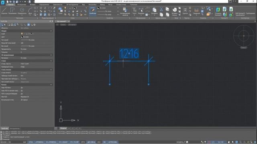
Task: Open the 3D-инструменты ribbon tab
Action: pyautogui.click(x=72, y=4)
